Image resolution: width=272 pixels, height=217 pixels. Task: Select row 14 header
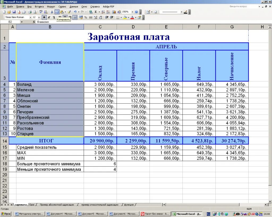click(5, 141)
